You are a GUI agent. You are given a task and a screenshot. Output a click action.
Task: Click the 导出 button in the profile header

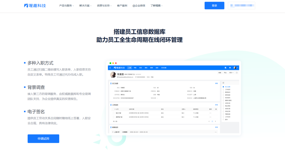coord(225,73)
